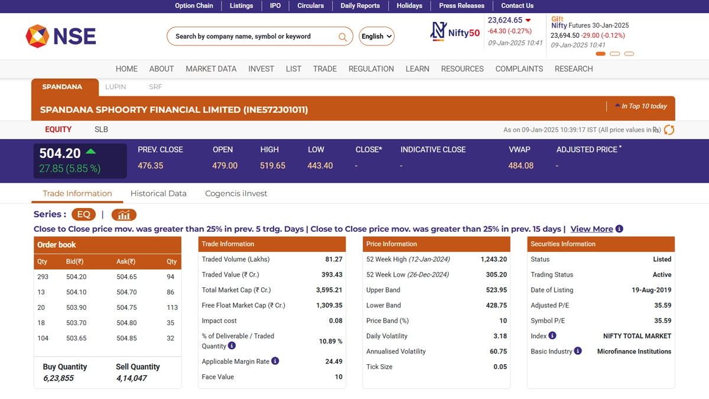Switch to the LUPIN stock tab

click(x=116, y=87)
